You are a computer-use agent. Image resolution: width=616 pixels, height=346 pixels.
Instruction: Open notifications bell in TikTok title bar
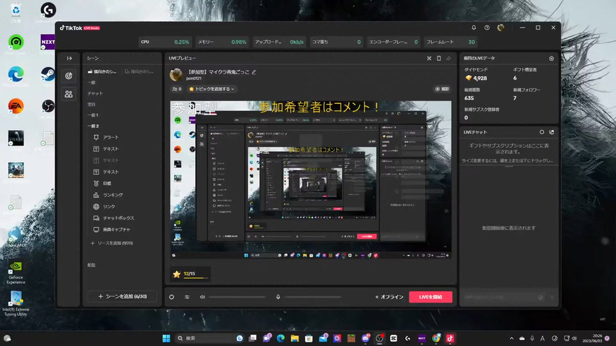(474, 28)
